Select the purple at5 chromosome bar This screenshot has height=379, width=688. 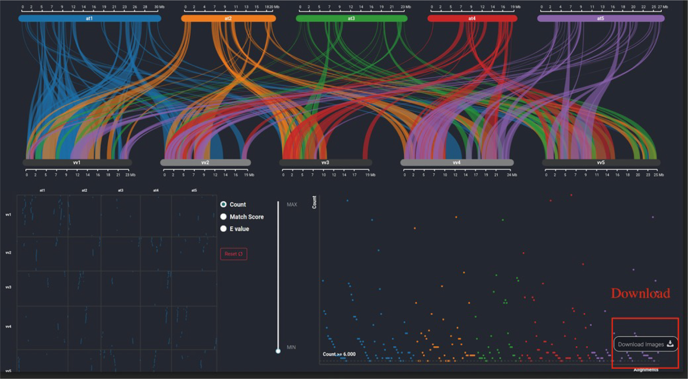pyautogui.click(x=600, y=19)
